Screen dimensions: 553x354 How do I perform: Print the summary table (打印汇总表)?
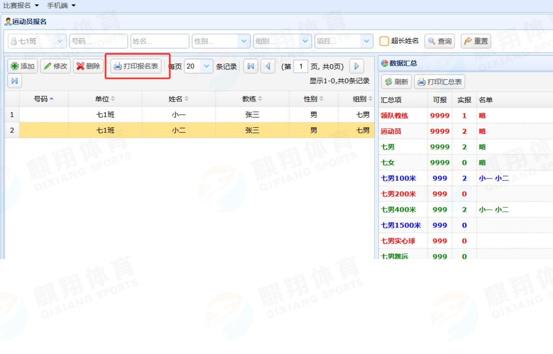coord(439,82)
